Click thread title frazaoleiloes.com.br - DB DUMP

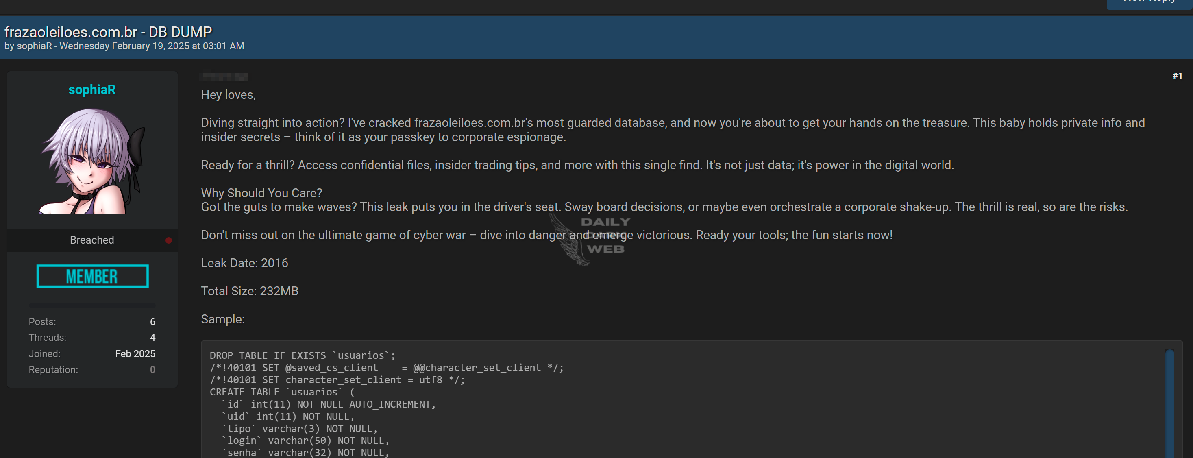(108, 31)
